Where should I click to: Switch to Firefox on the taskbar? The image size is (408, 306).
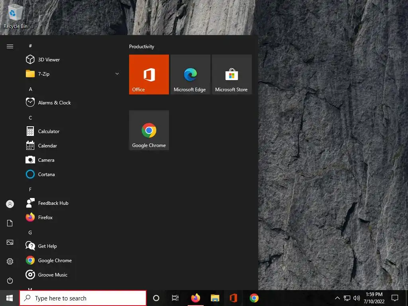click(195, 298)
